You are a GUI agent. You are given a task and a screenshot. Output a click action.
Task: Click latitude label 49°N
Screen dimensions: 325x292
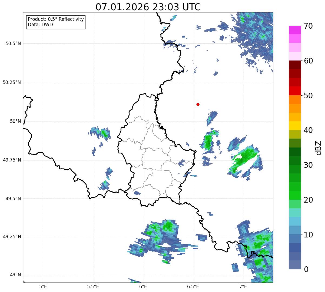point(15,275)
